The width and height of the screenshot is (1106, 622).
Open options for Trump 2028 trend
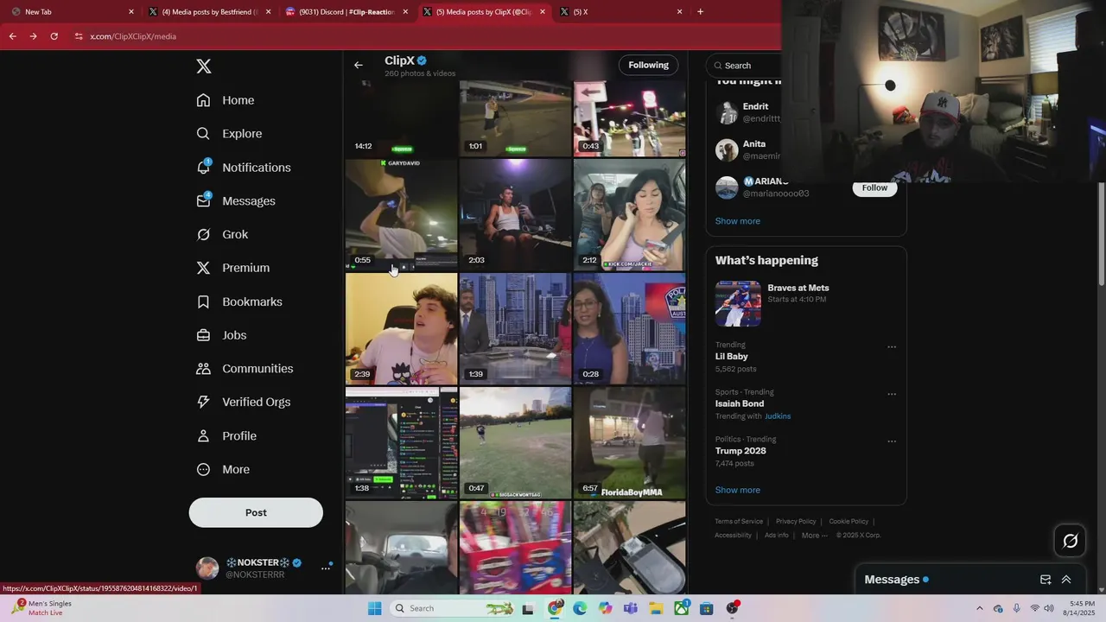pos(892,441)
